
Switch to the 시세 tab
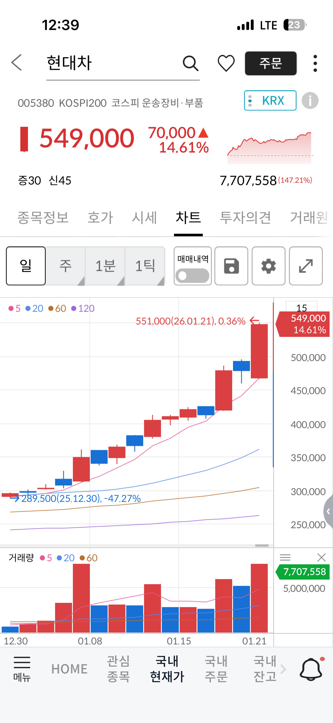coord(144,218)
